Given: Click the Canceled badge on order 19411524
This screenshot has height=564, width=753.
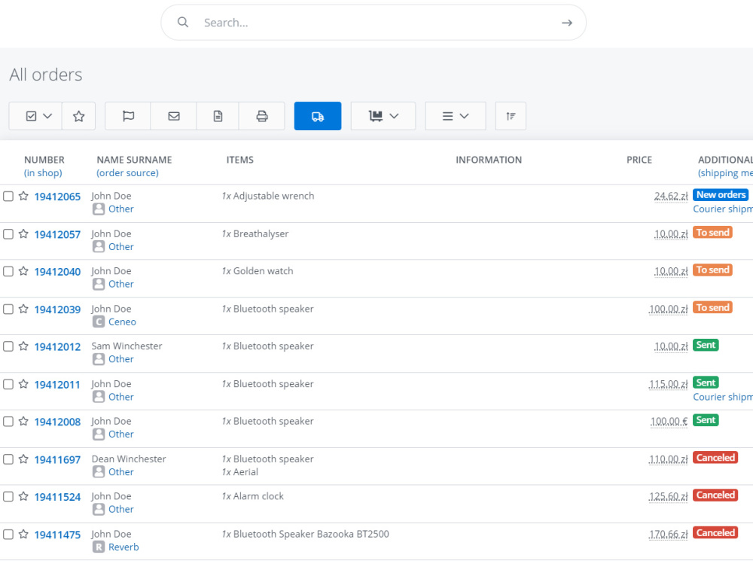Looking at the screenshot, I should click(715, 495).
